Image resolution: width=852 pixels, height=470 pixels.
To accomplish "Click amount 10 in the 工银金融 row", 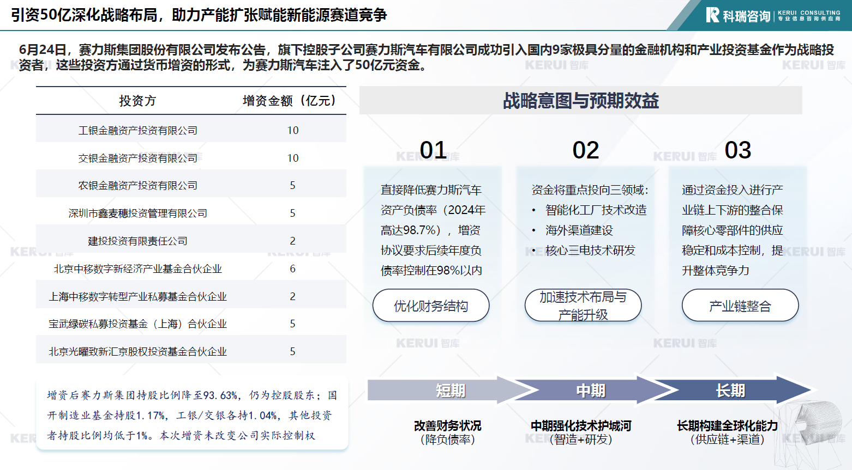I will click(293, 130).
